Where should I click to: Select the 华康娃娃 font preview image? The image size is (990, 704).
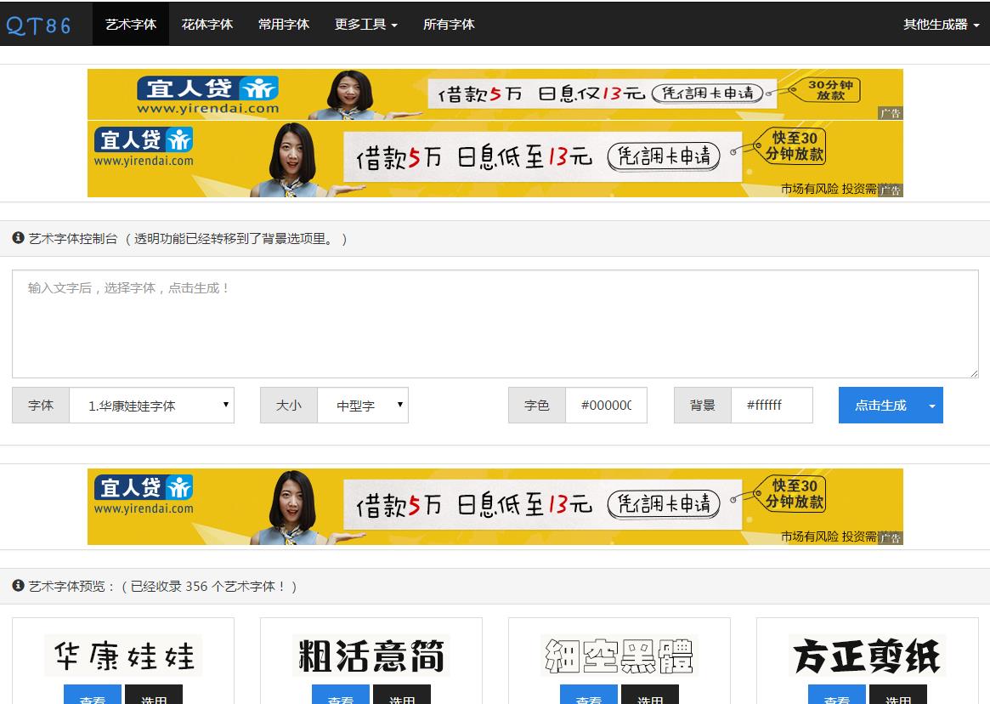[123, 656]
